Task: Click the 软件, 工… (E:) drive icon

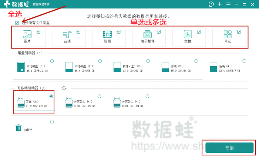Action: [x=117, y=67]
